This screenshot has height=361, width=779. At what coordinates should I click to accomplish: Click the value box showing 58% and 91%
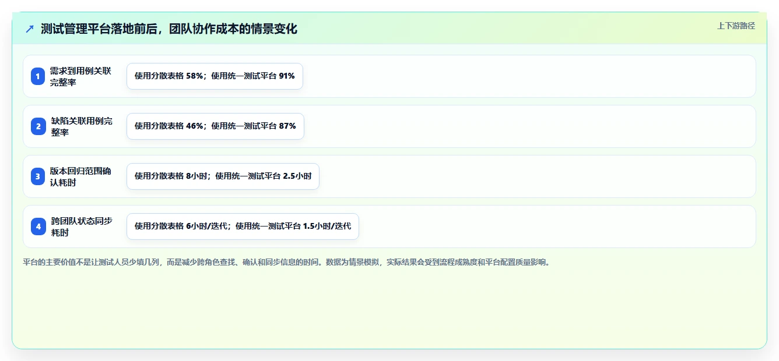(215, 76)
